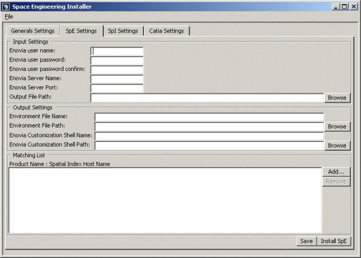Click the Matching List box

click(165, 201)
